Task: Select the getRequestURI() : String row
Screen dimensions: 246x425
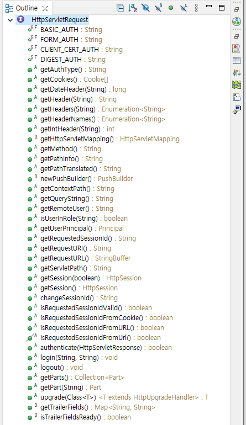Action: click(70, 248)
